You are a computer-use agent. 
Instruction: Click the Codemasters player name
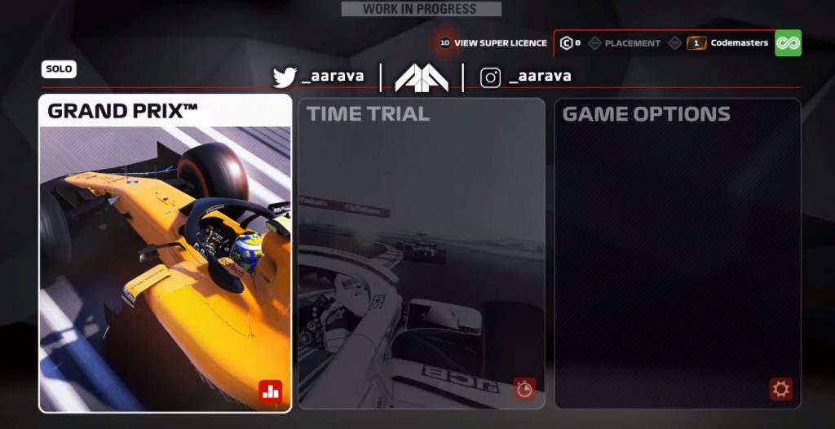(739, 43)
